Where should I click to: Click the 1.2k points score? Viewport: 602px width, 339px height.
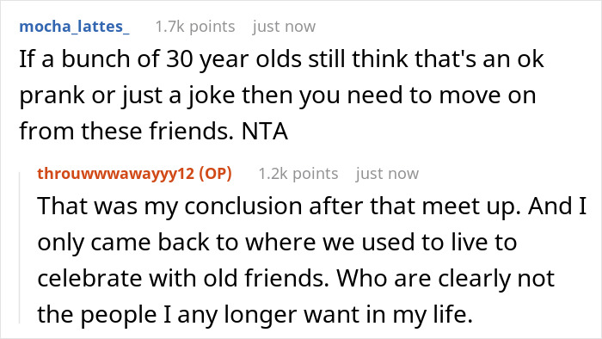(x=298, y=174)
